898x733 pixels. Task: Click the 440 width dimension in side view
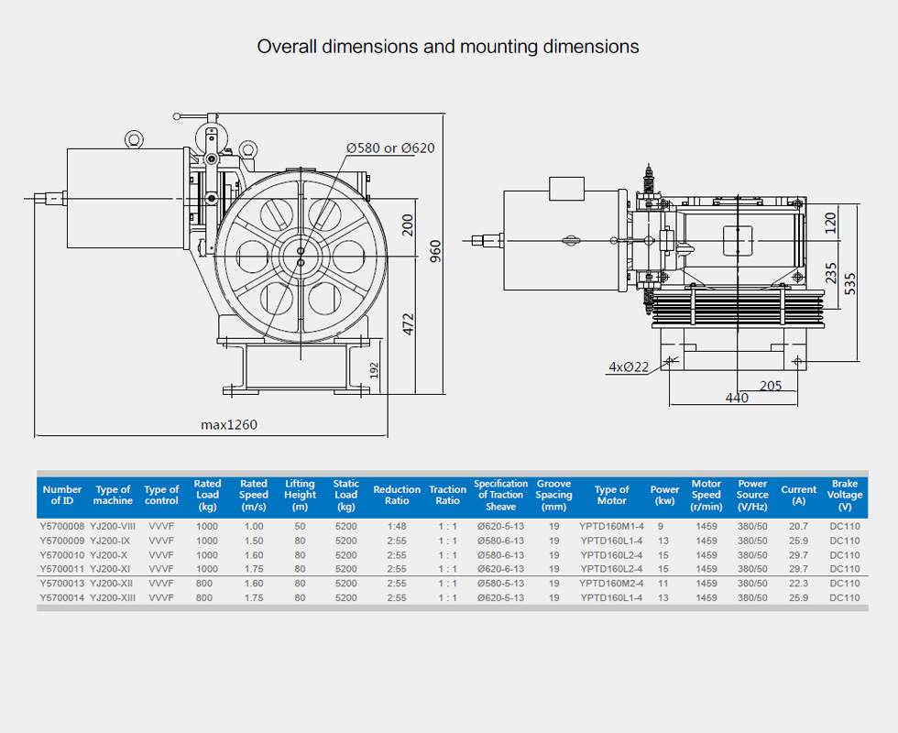pos(737,398)
